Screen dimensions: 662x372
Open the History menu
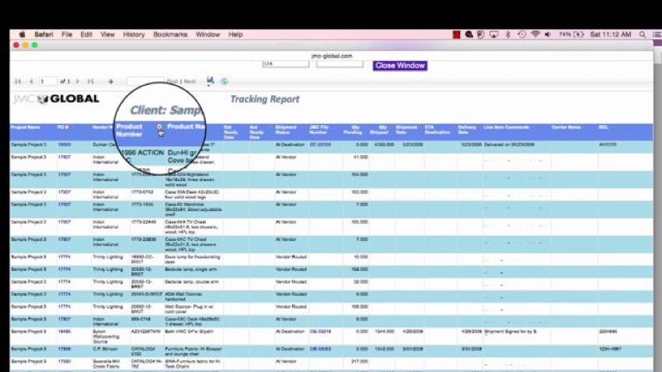click(x=133, y=35)
